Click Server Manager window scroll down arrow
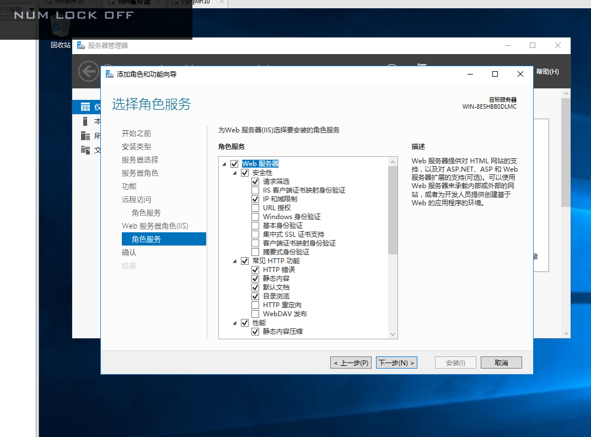Viewport: 591px width, 437px height. pyautogui.click(x=566, y=333)
